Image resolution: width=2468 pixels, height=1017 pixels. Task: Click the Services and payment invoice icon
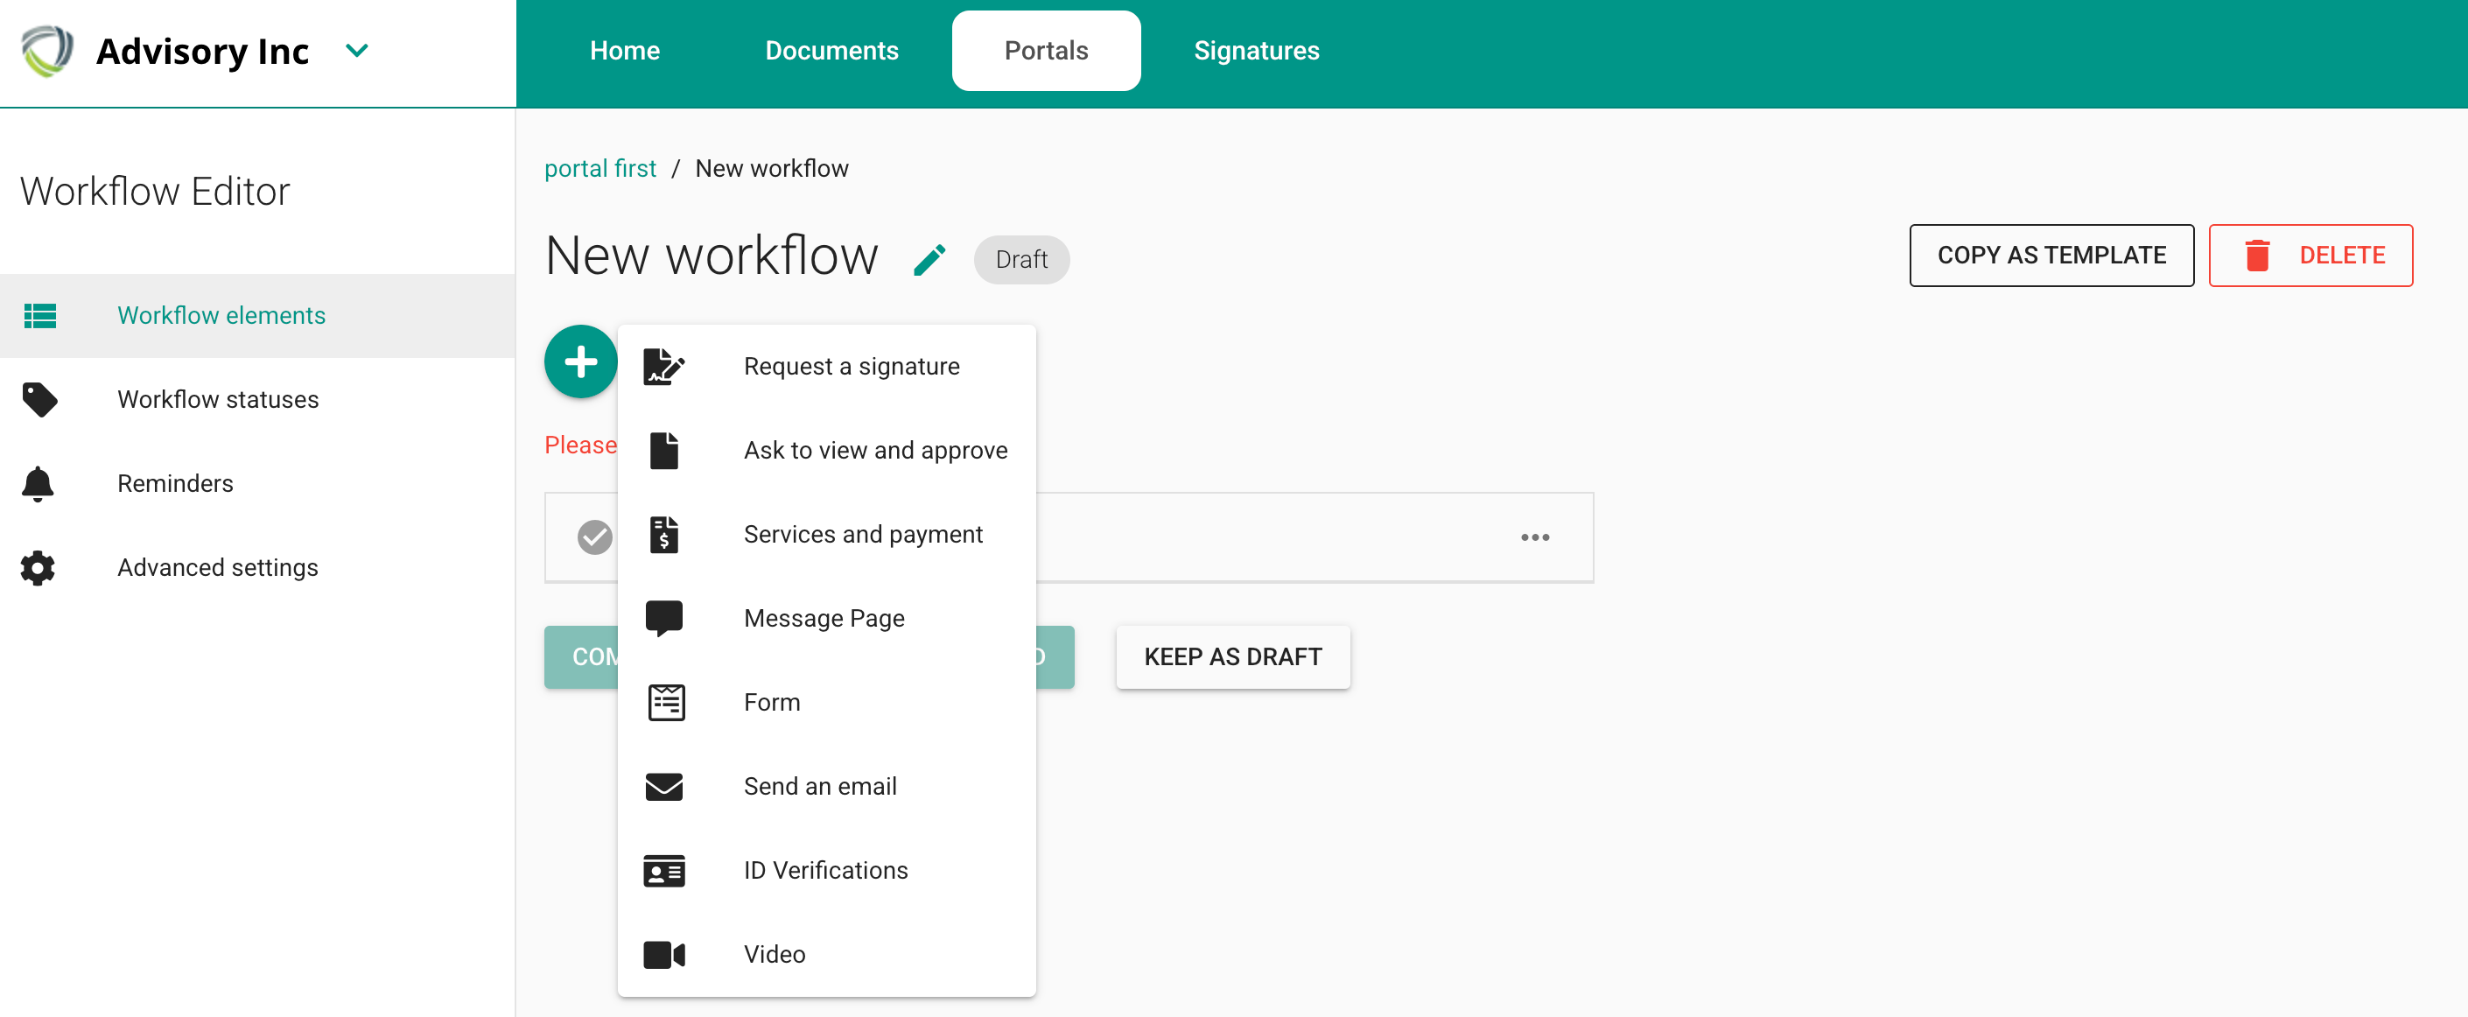pyautogui.click(x=663, y=534)
